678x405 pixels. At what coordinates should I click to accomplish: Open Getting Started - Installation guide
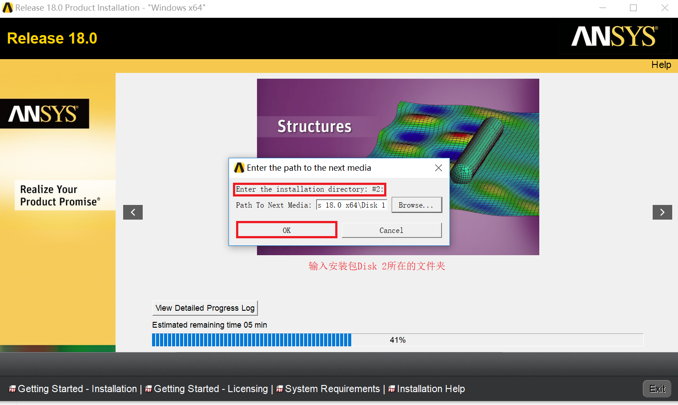coord(77,389)
